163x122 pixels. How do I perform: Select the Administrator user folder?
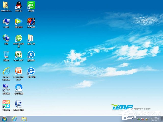(x=6, y=5)
